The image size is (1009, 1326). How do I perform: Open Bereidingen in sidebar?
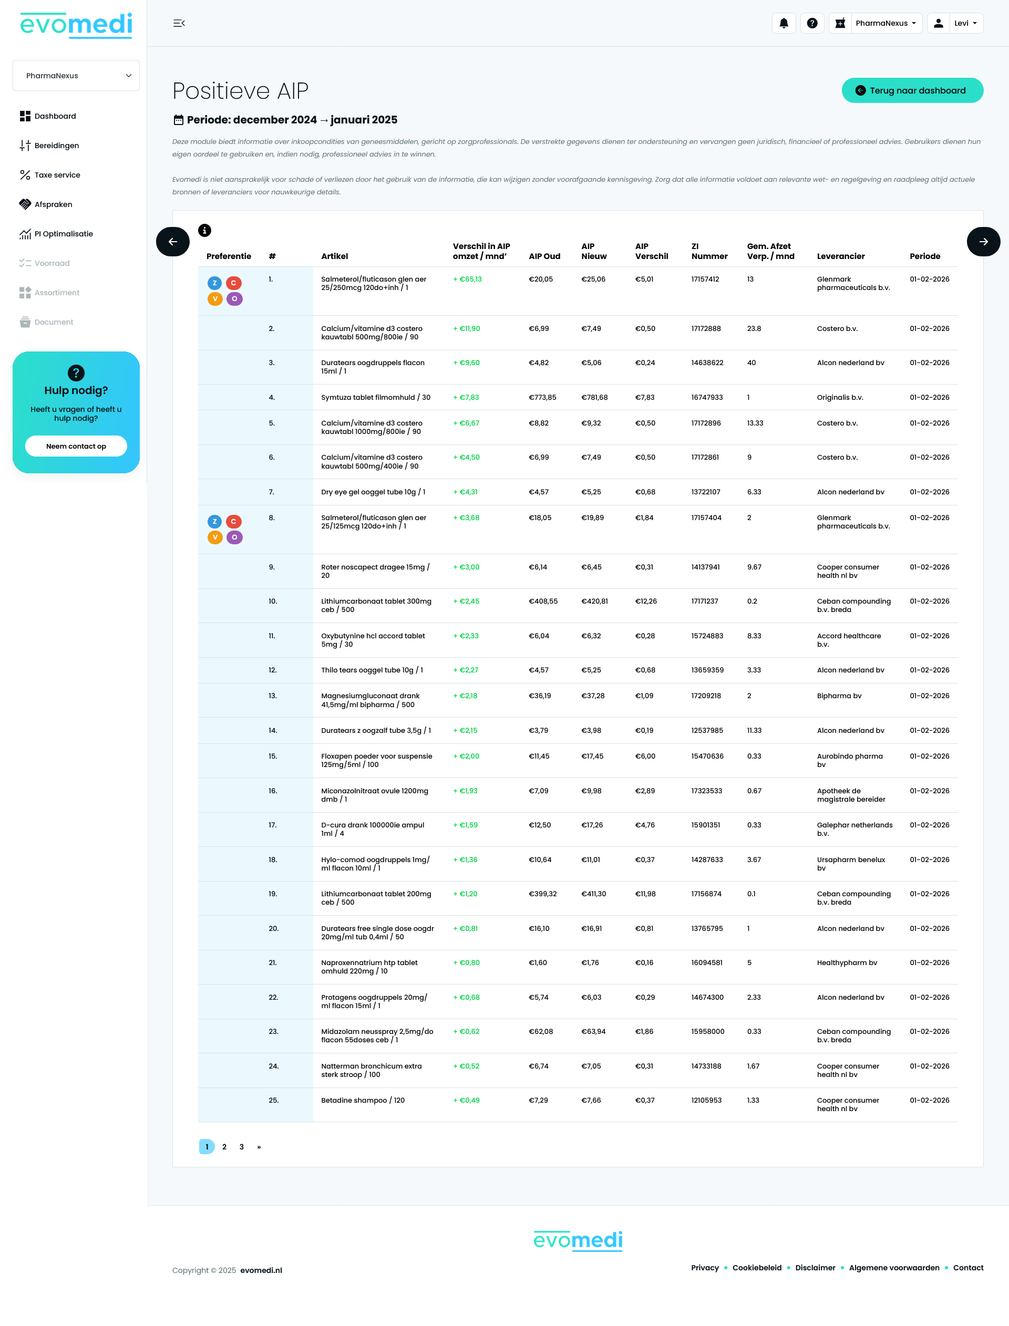tap(56, 146)
